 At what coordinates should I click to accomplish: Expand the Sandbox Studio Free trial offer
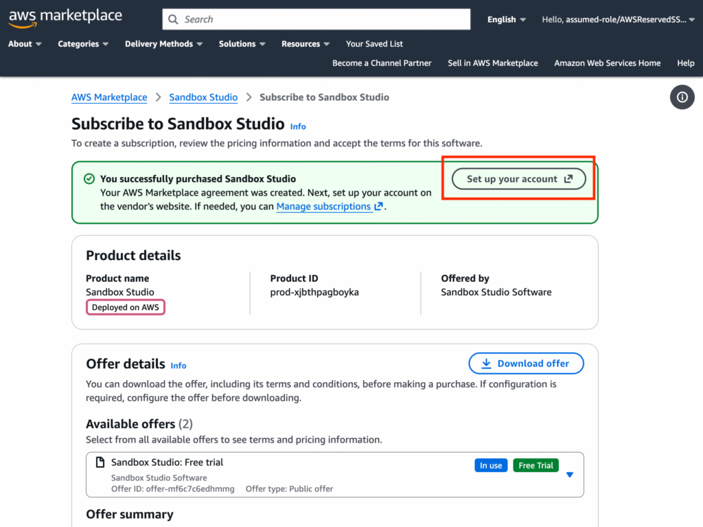(x=569, y=475)
